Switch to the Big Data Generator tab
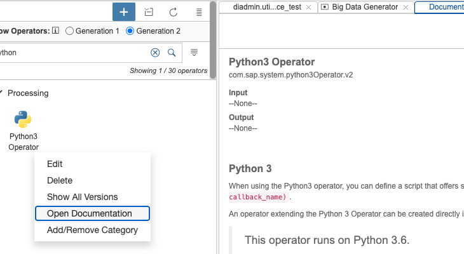 pyautogui.click(x=364, y=7)
